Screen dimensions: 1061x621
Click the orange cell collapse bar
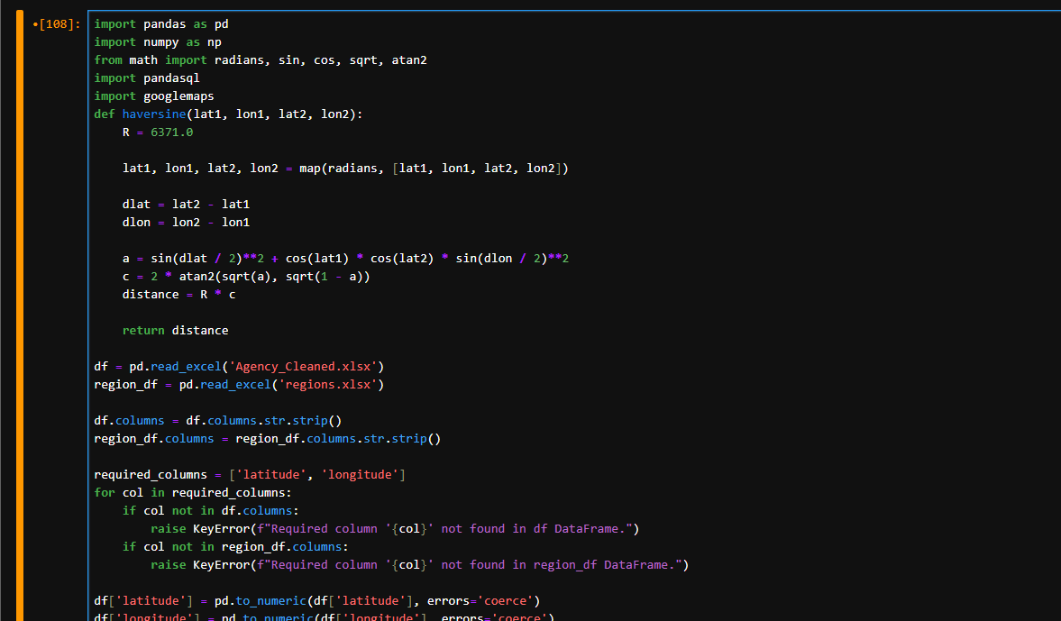20,315
